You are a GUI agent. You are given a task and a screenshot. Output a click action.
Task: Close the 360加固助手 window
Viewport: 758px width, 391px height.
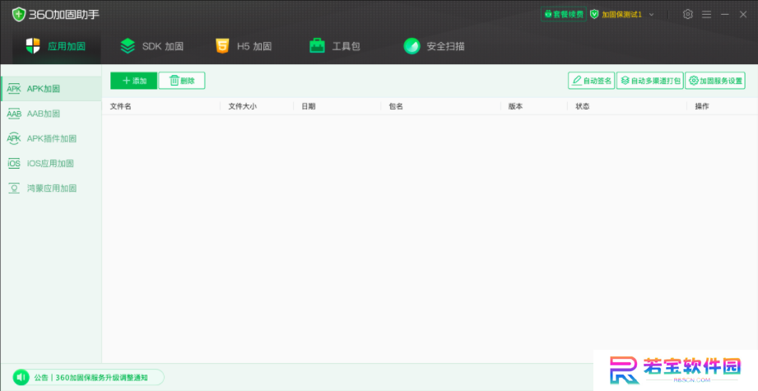coord(743,15)
